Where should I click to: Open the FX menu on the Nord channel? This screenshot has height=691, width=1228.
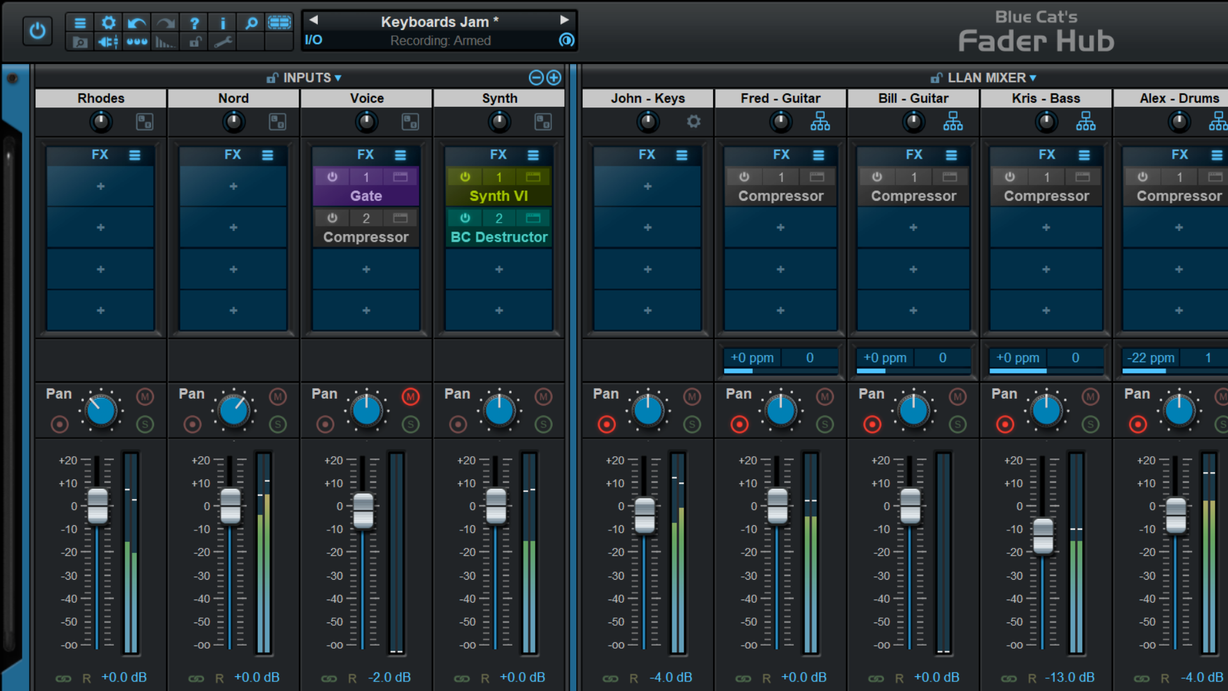tap(267, 154)
